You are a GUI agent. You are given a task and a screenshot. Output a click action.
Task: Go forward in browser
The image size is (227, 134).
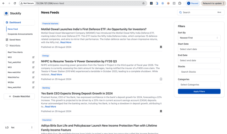click(x=9, y=3)
